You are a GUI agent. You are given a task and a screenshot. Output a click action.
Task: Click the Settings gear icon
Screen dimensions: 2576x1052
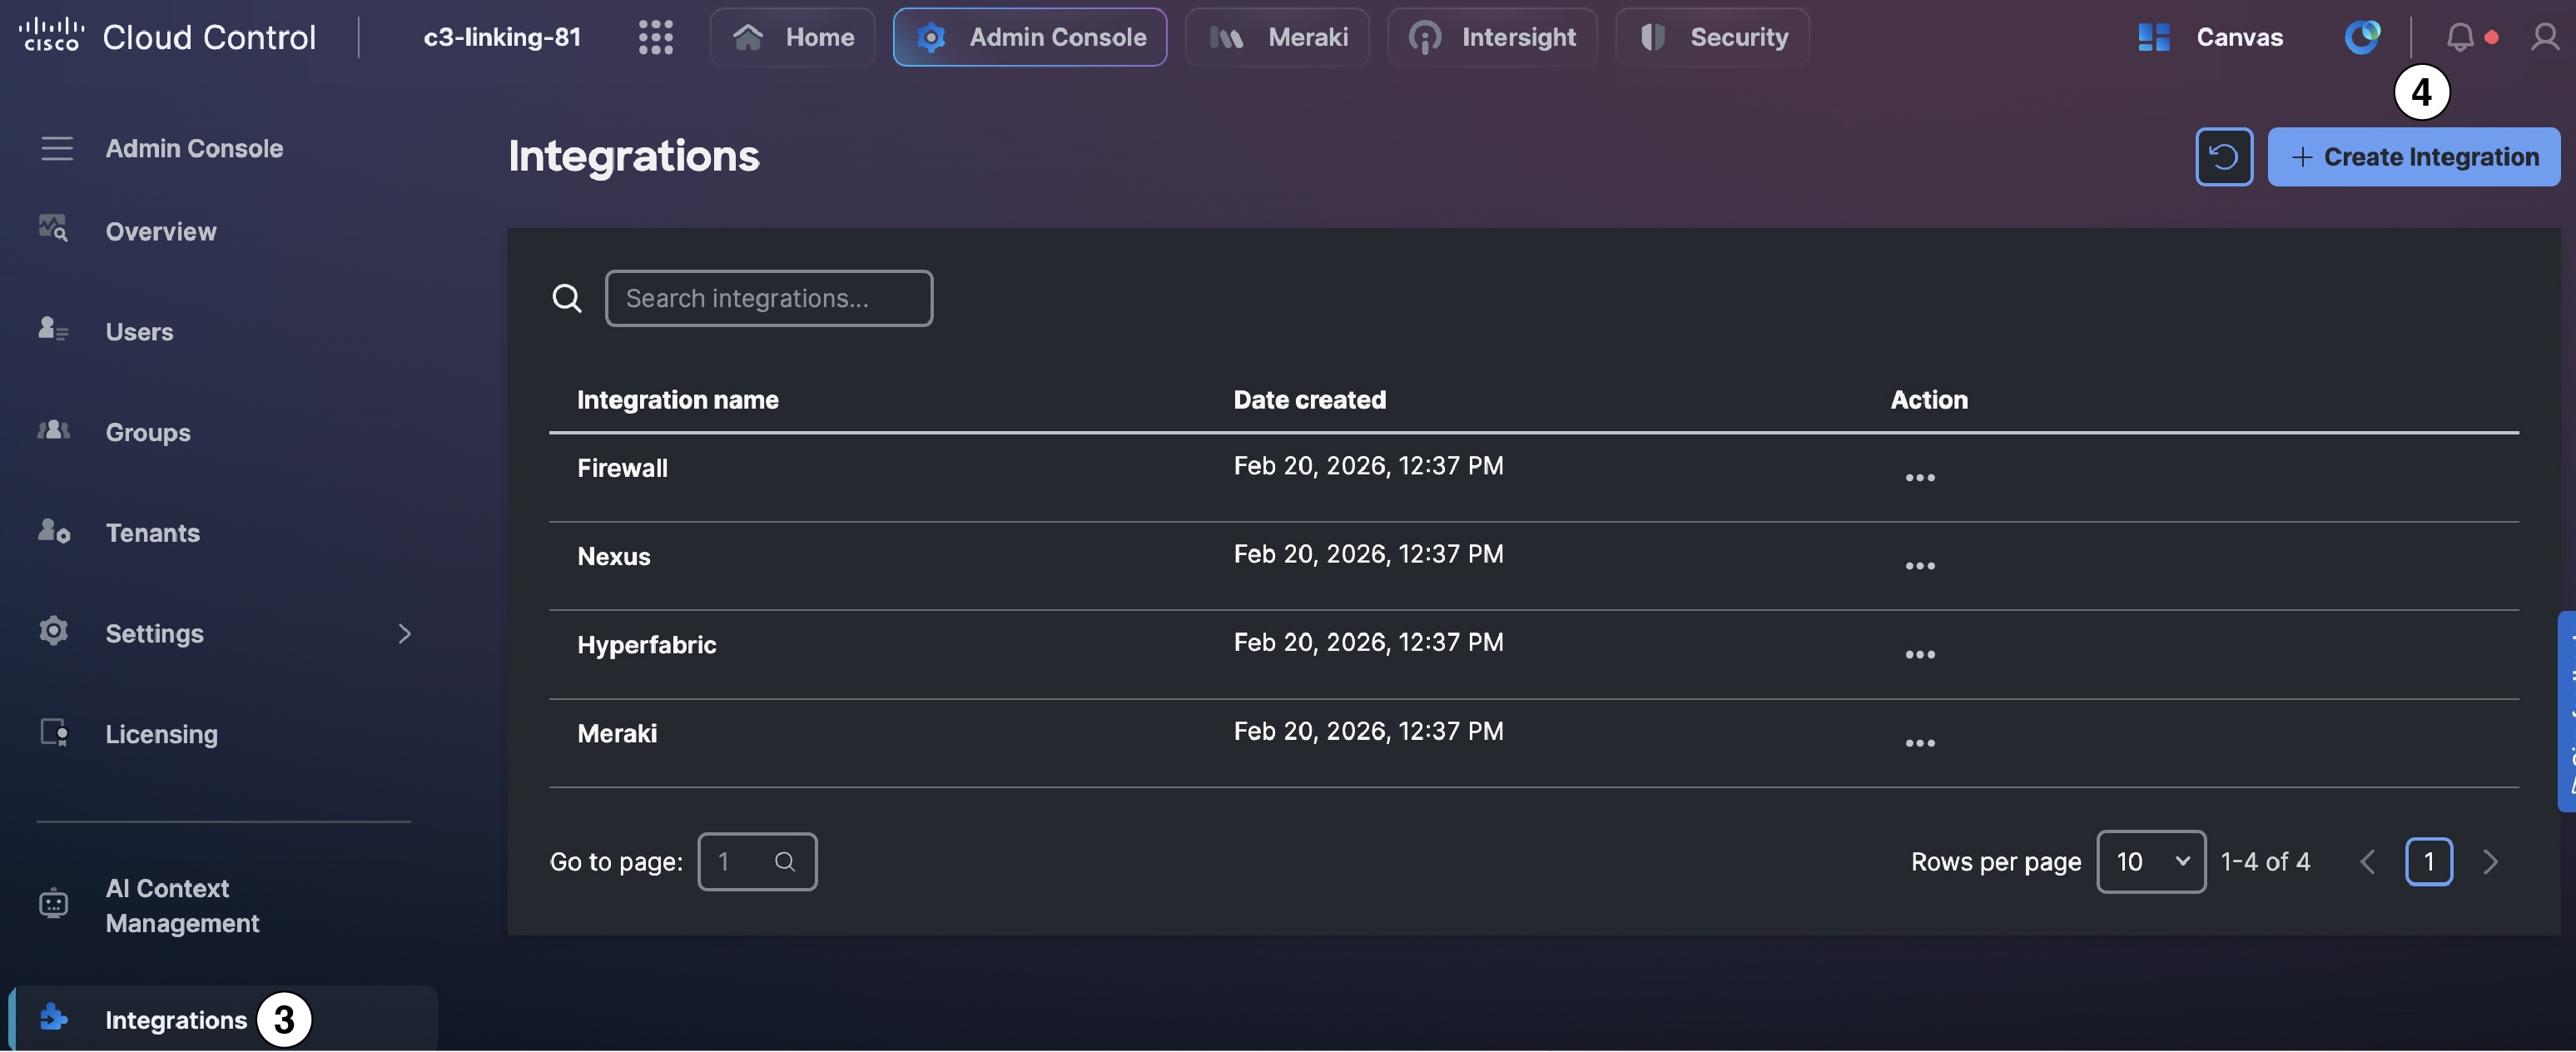pos(53,630)
